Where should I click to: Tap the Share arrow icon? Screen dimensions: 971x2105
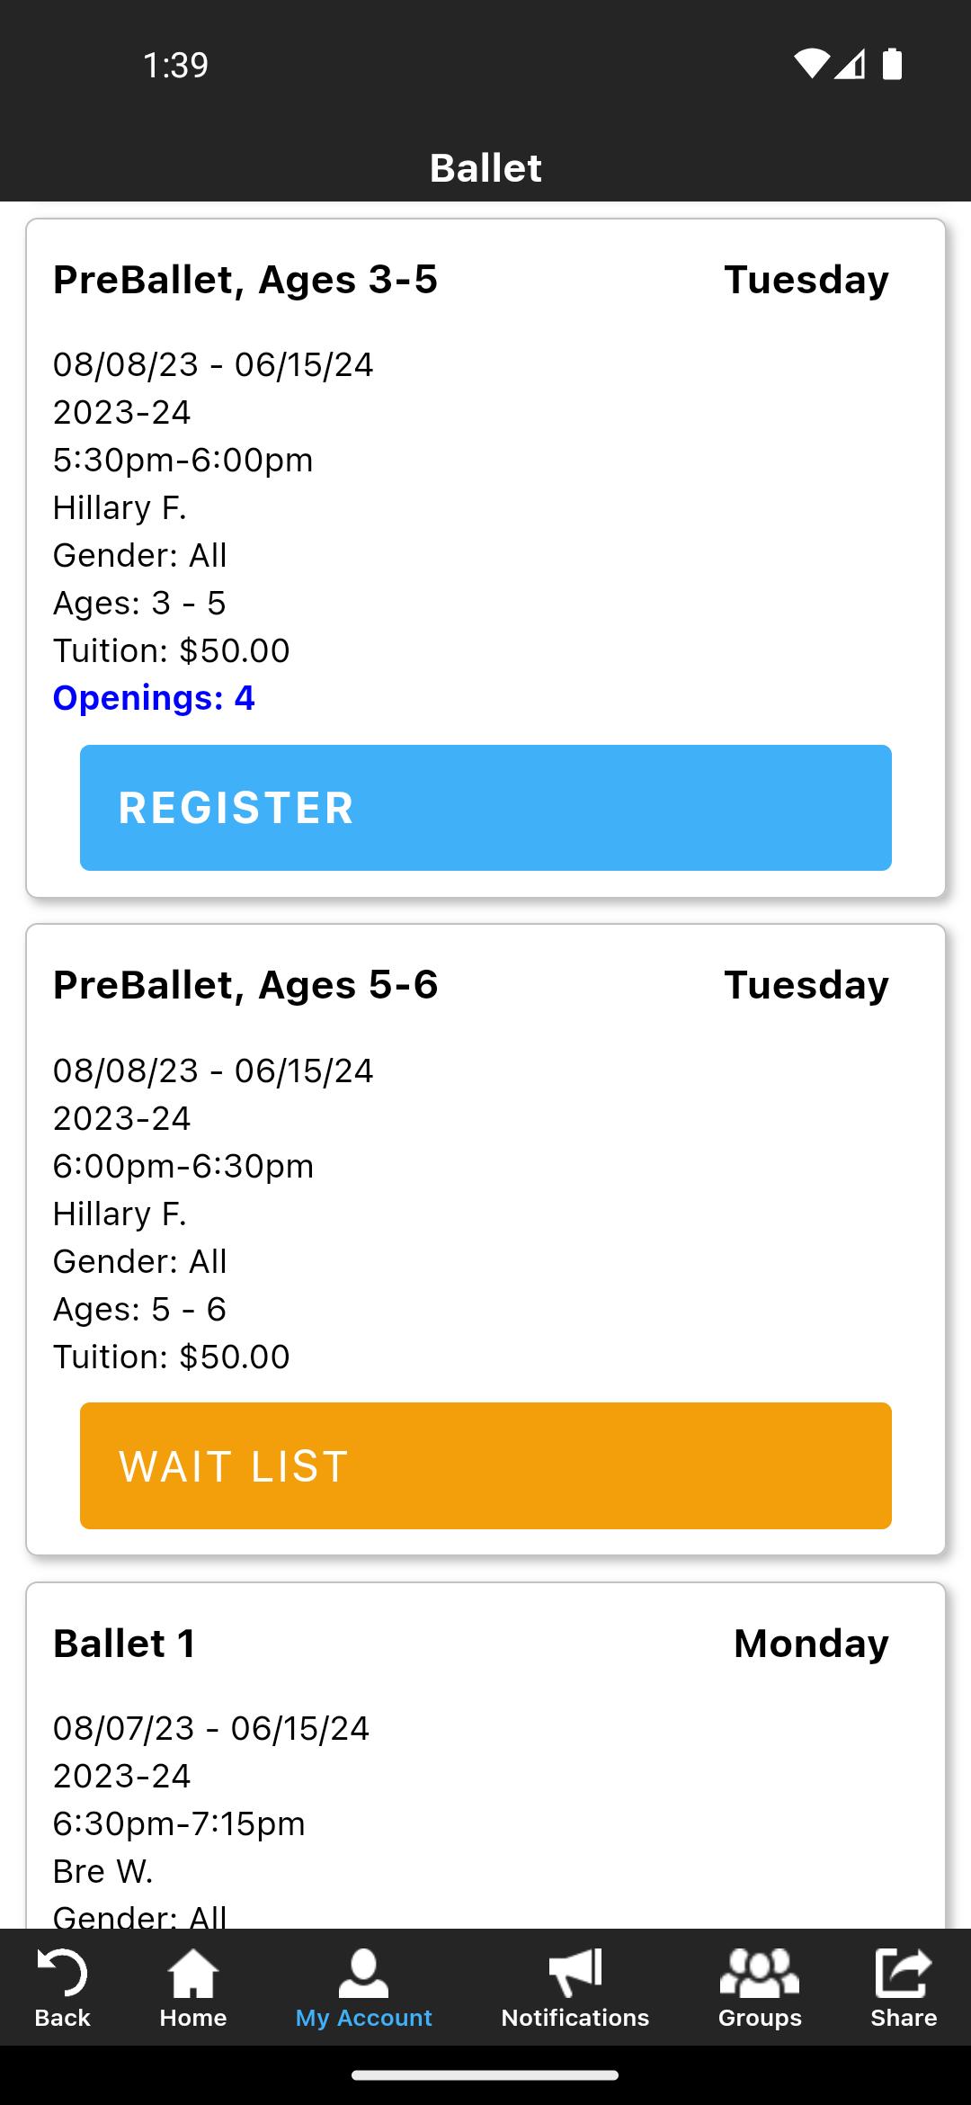tap(903, 1974)
